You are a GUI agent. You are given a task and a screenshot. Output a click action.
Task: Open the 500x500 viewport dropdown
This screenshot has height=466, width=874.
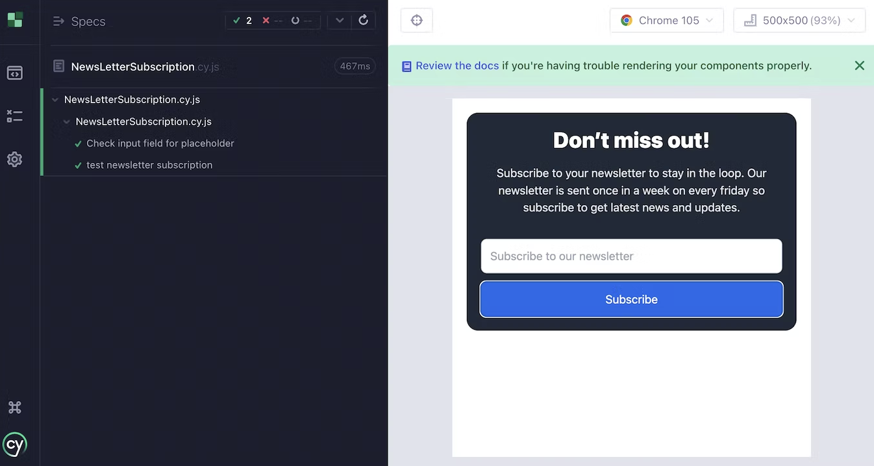pyautogui.click(x=799, y=20)
